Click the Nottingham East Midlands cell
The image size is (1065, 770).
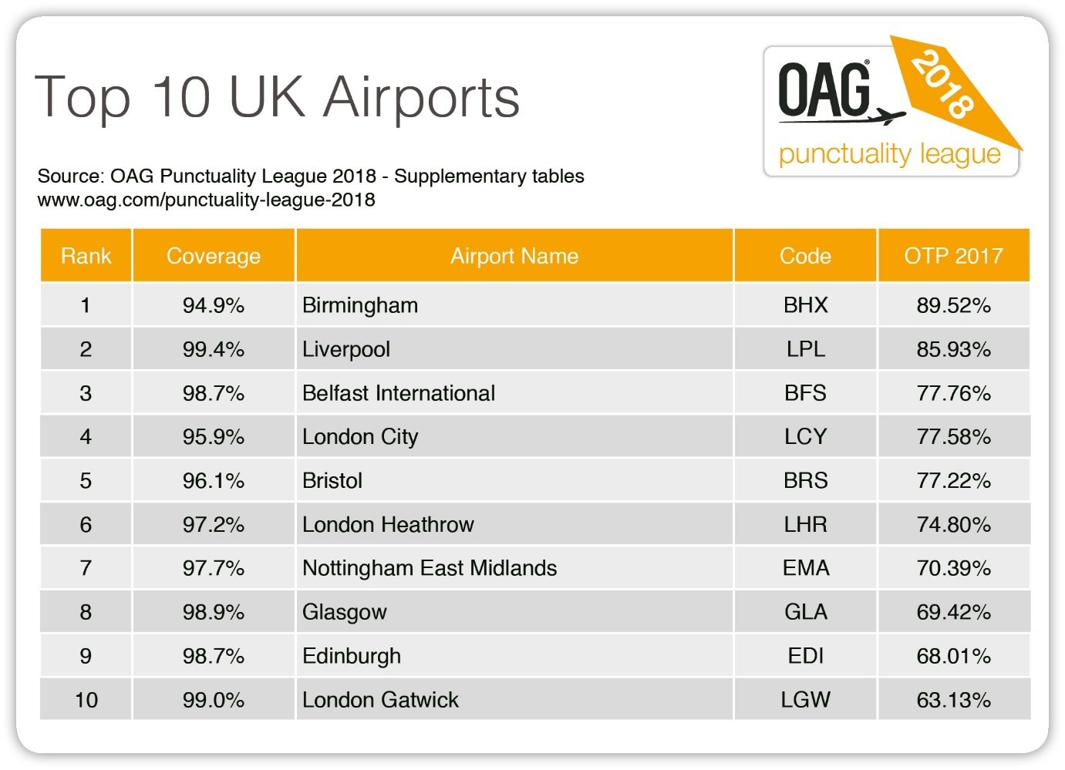tap(430, 568)
